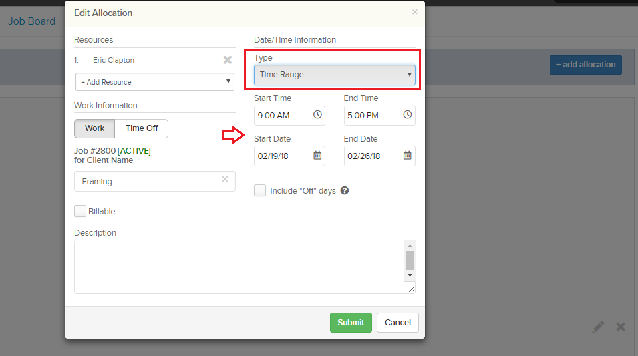Open the End Time clock picker
The width and height of the screenshot is (638, 356).
pos(408,115)
